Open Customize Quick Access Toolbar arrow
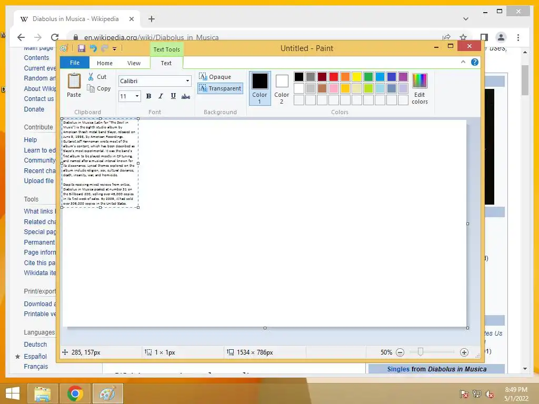The width and height of the screenshot is (539, 404). [114, 49]
